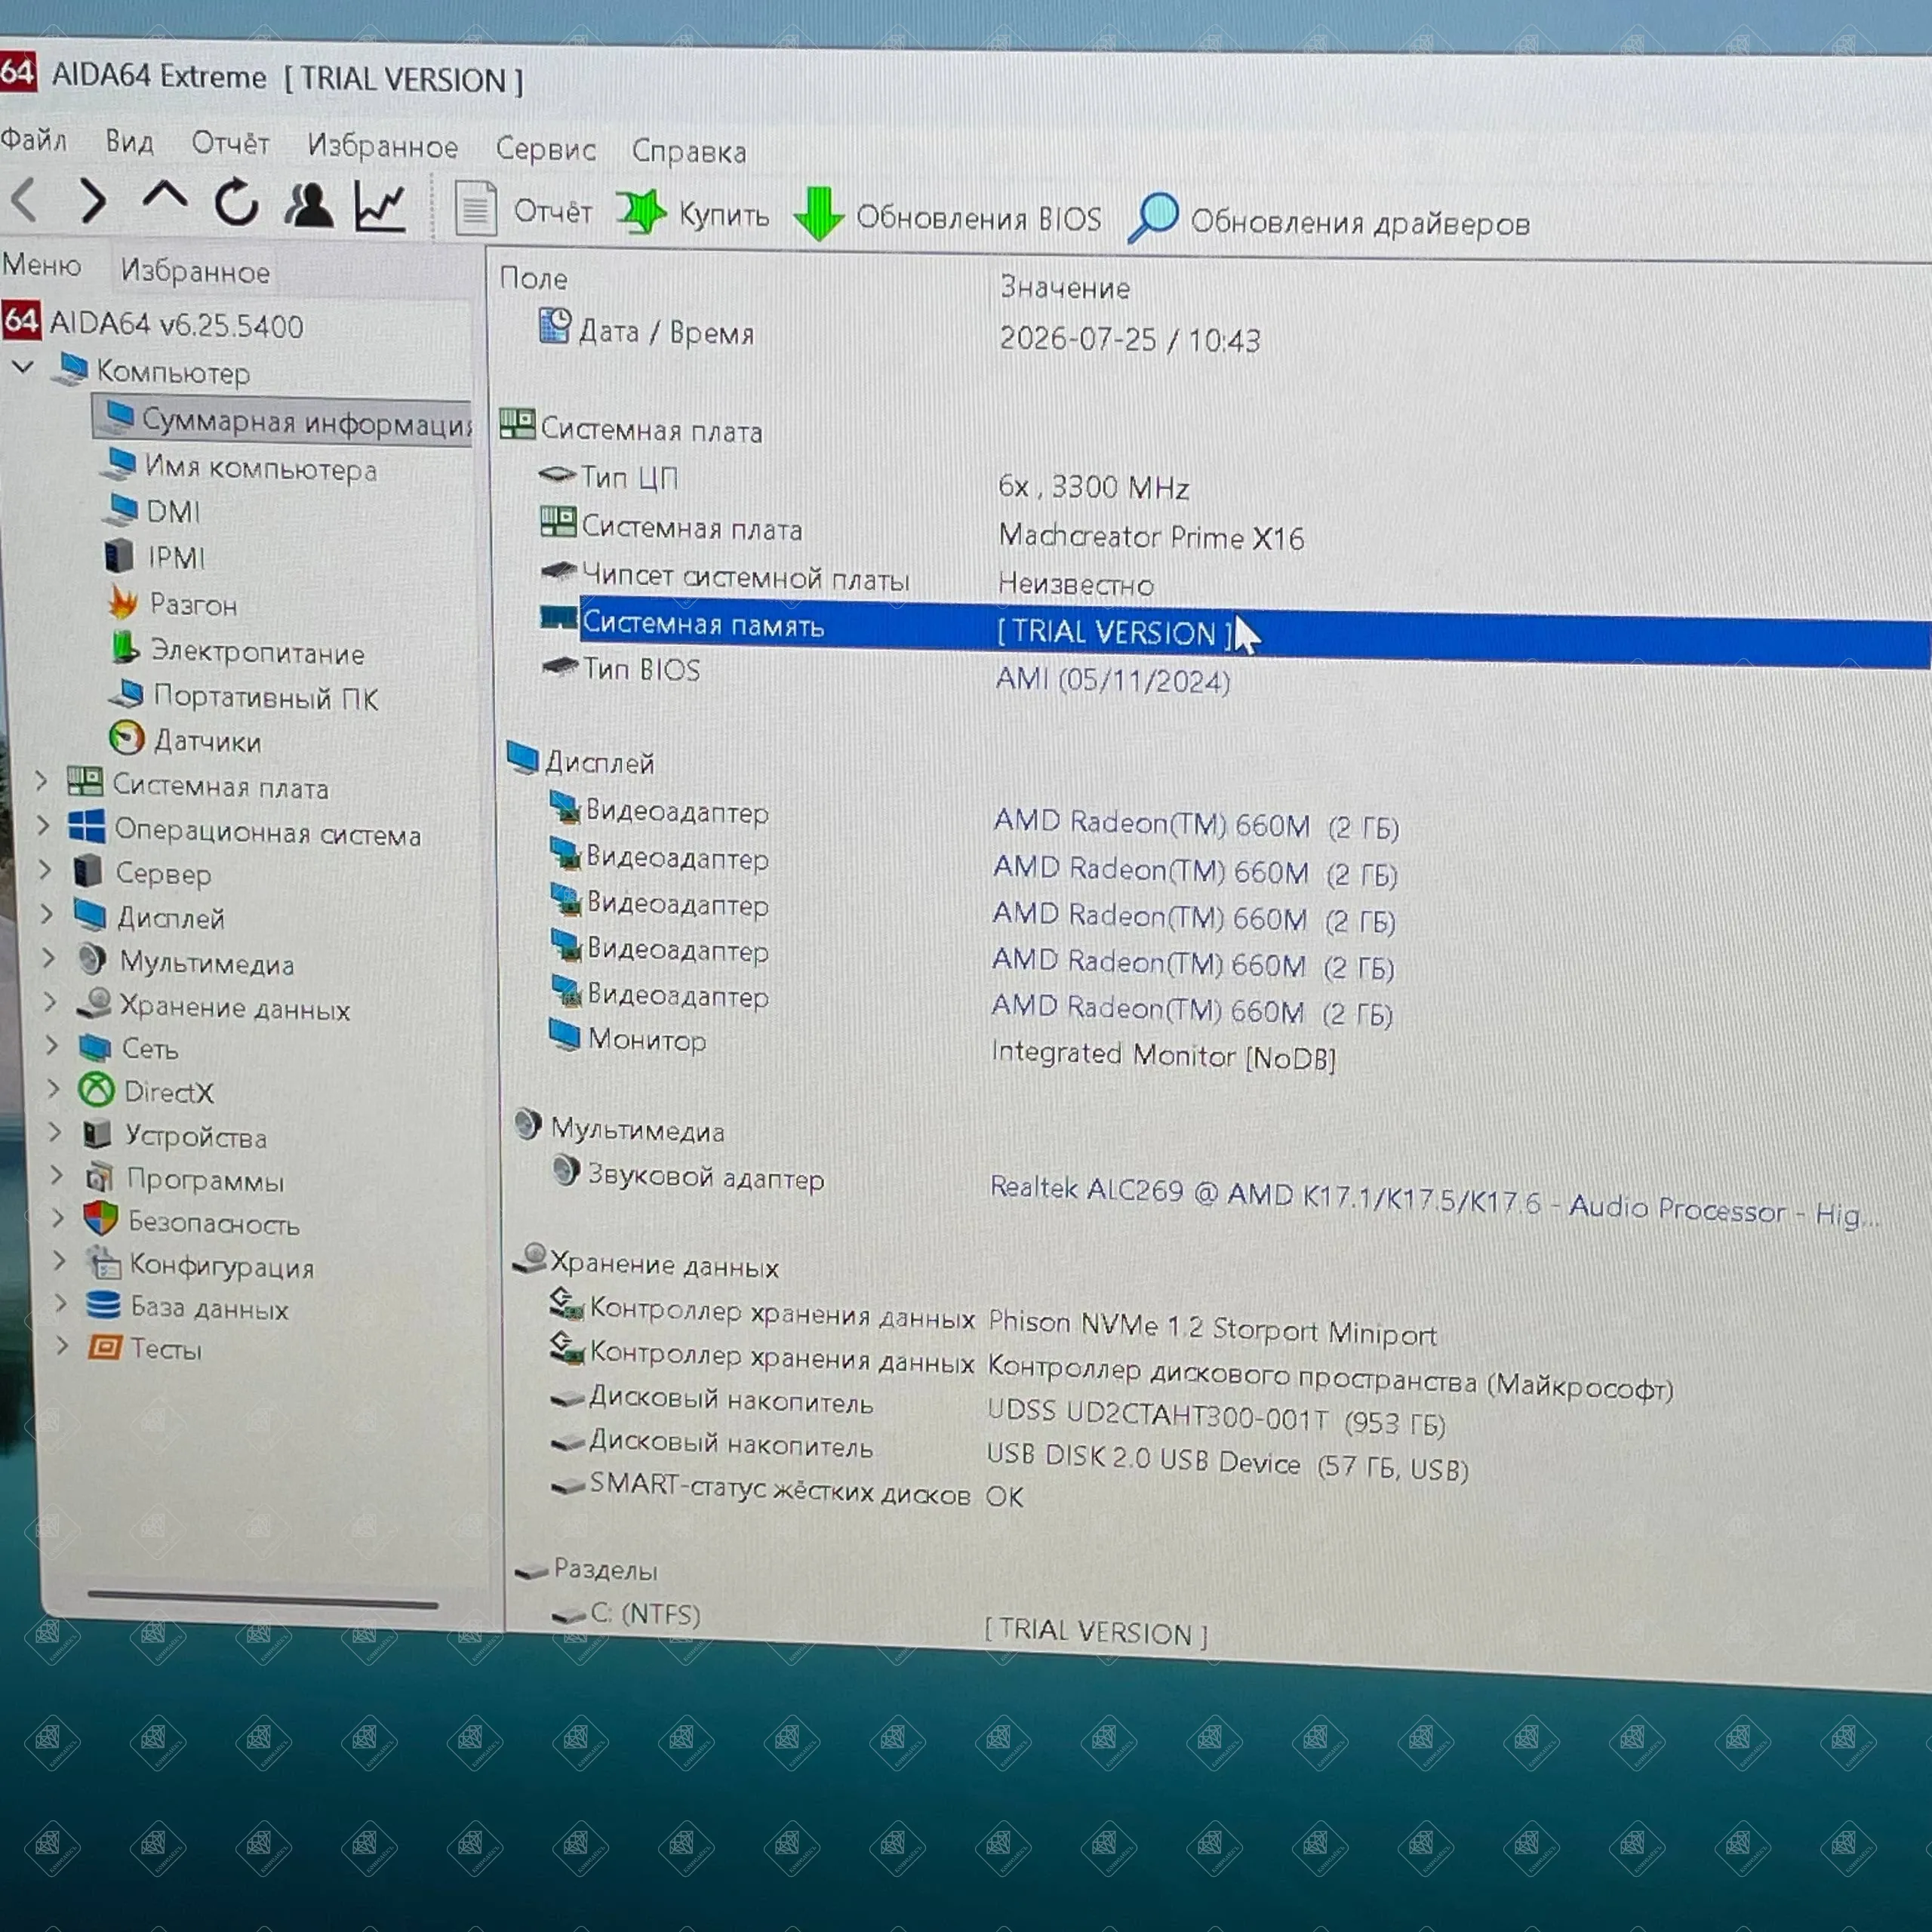Go back with the left arrow toolbar icon
This screenshot has height=1932, width=1932.
25,200
